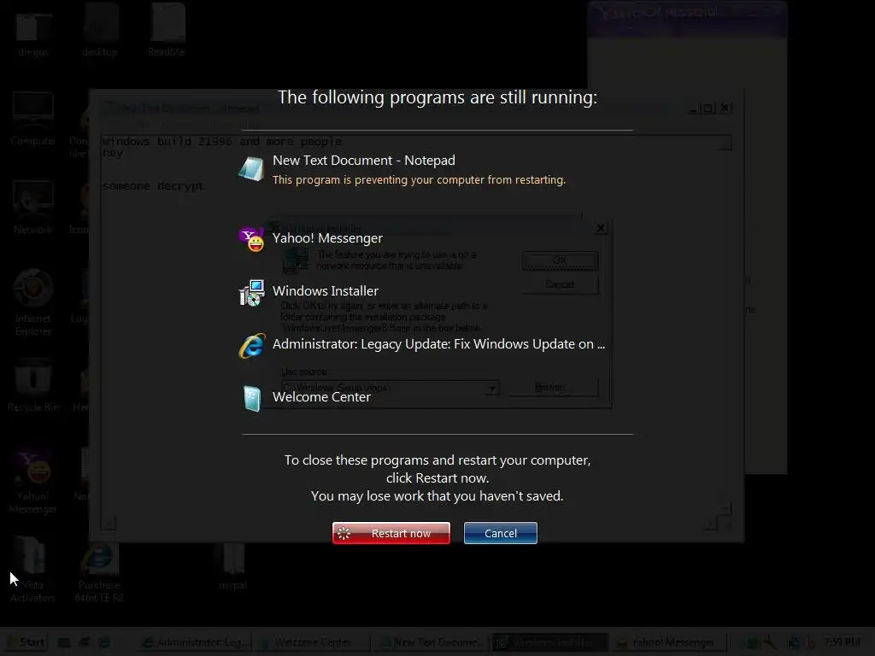The width and height of the screenshot is (875, 656).
Task: Close the dimmed Notepad window
Action: [x=725, y=108]
